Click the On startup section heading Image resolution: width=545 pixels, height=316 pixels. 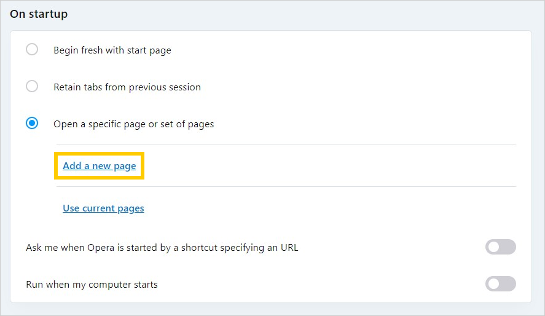click(x=39, y=14)
